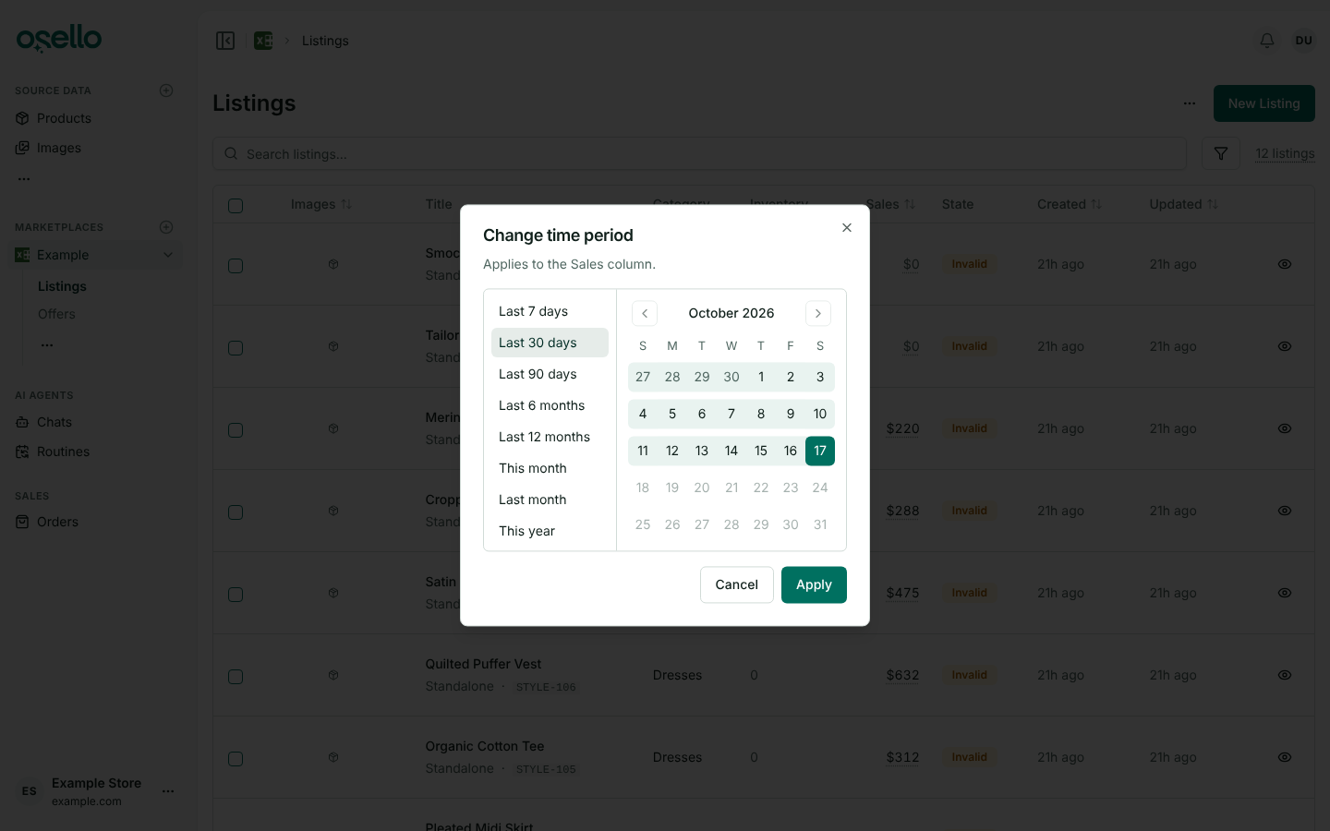Image resolution: width=1330 pixels, height=831 pixels.
Task: Sort by the Created column
Action: pyautogui.click(x=1070, y=204)
